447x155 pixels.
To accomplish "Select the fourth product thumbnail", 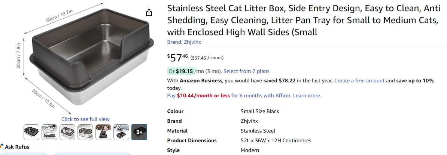I will [x=85, y=132].
